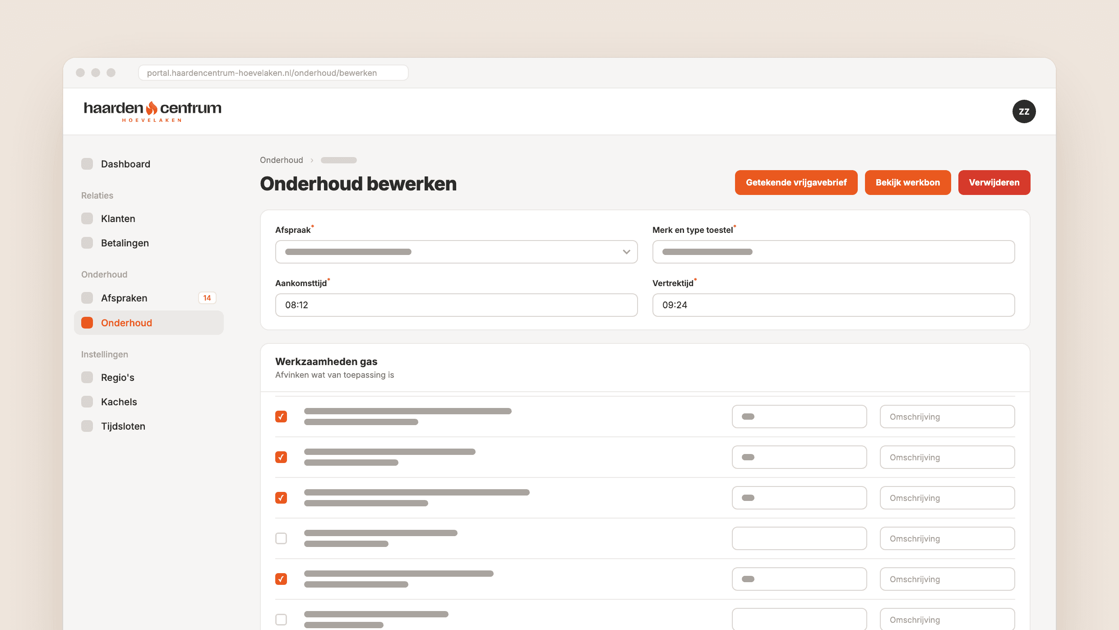Click the Onderhoud breadcrumb link
Screen dimensions: 1119x630
tap(282, 160)
